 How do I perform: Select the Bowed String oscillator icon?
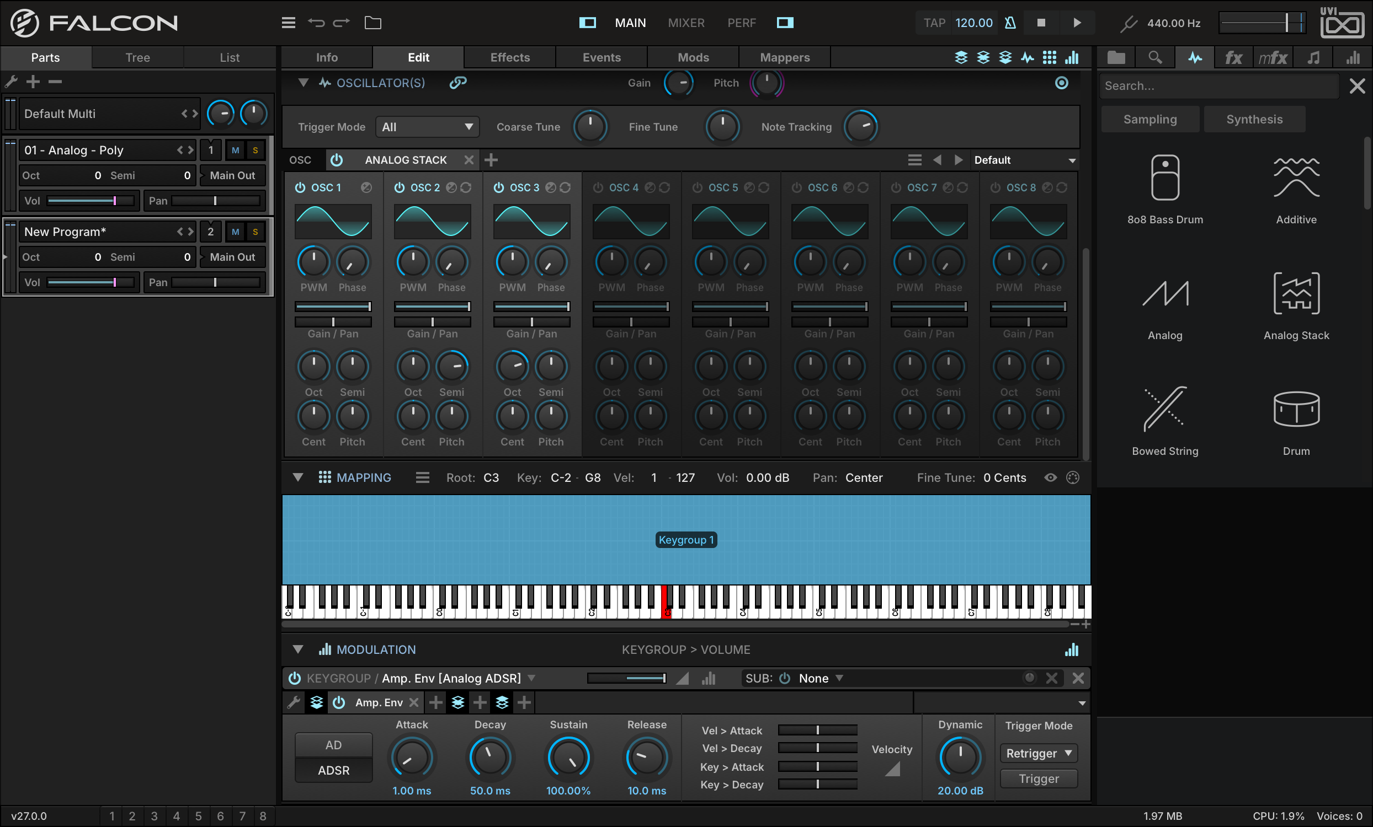[x=1164, y=409]
